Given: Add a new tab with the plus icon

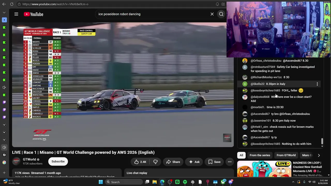Looking at the screenshot, I should [x=4, y=173].
